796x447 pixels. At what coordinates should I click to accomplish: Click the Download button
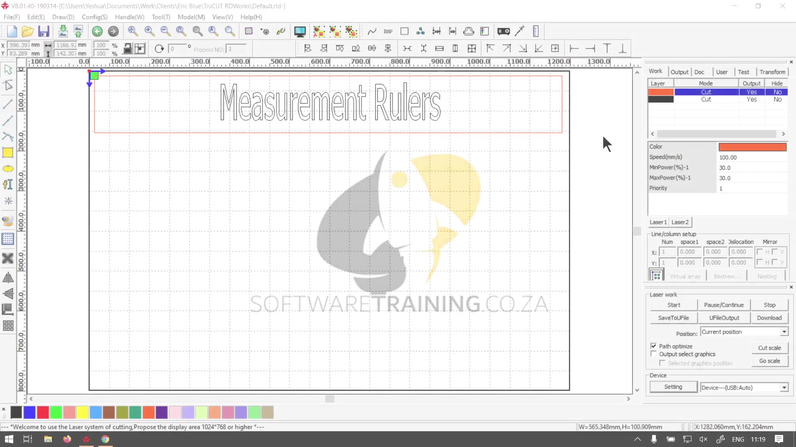(769, 318)
